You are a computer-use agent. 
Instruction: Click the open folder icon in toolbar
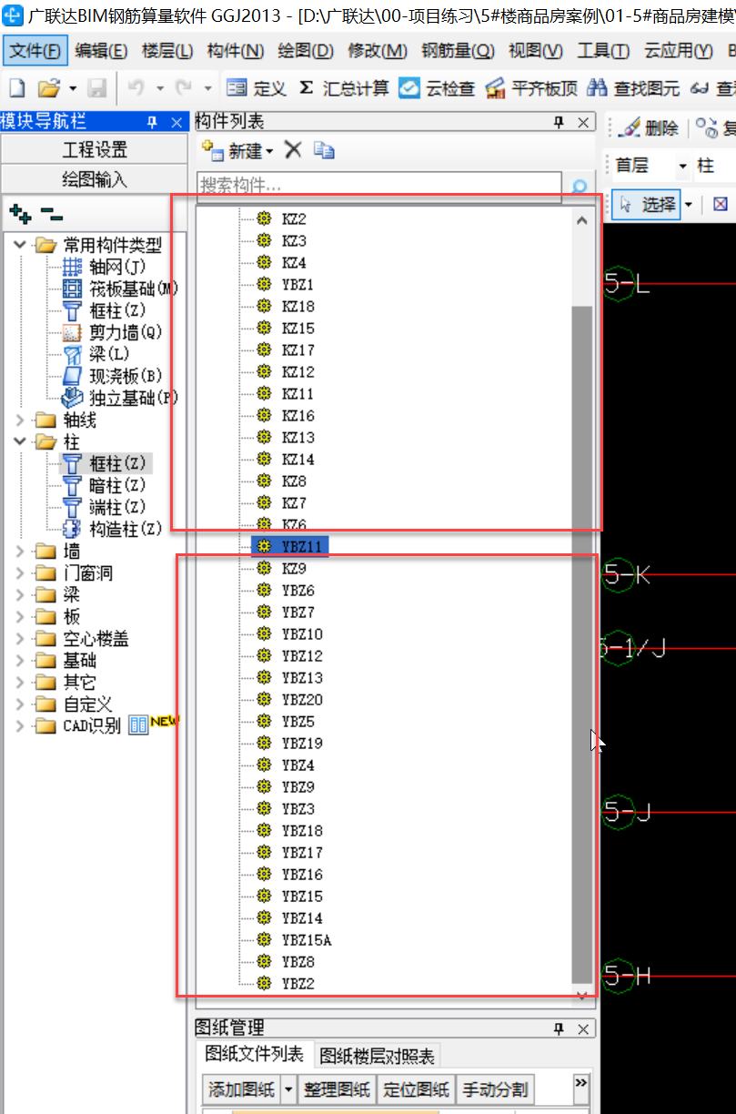point(48,88)
